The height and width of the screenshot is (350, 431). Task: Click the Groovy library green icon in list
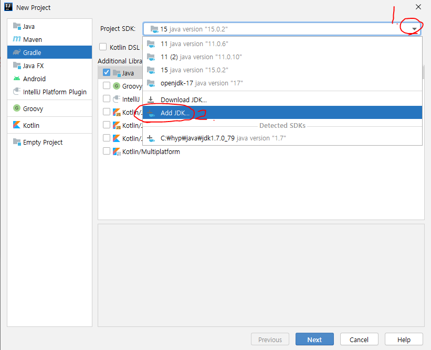click(x=117, y=86)
